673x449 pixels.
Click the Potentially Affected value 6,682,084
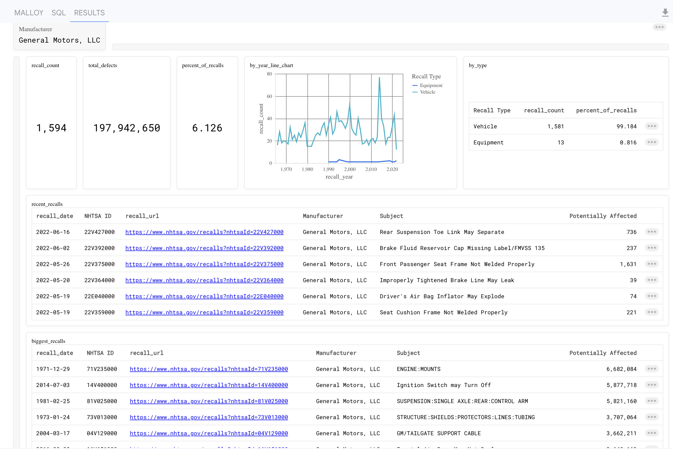(622, 369)
